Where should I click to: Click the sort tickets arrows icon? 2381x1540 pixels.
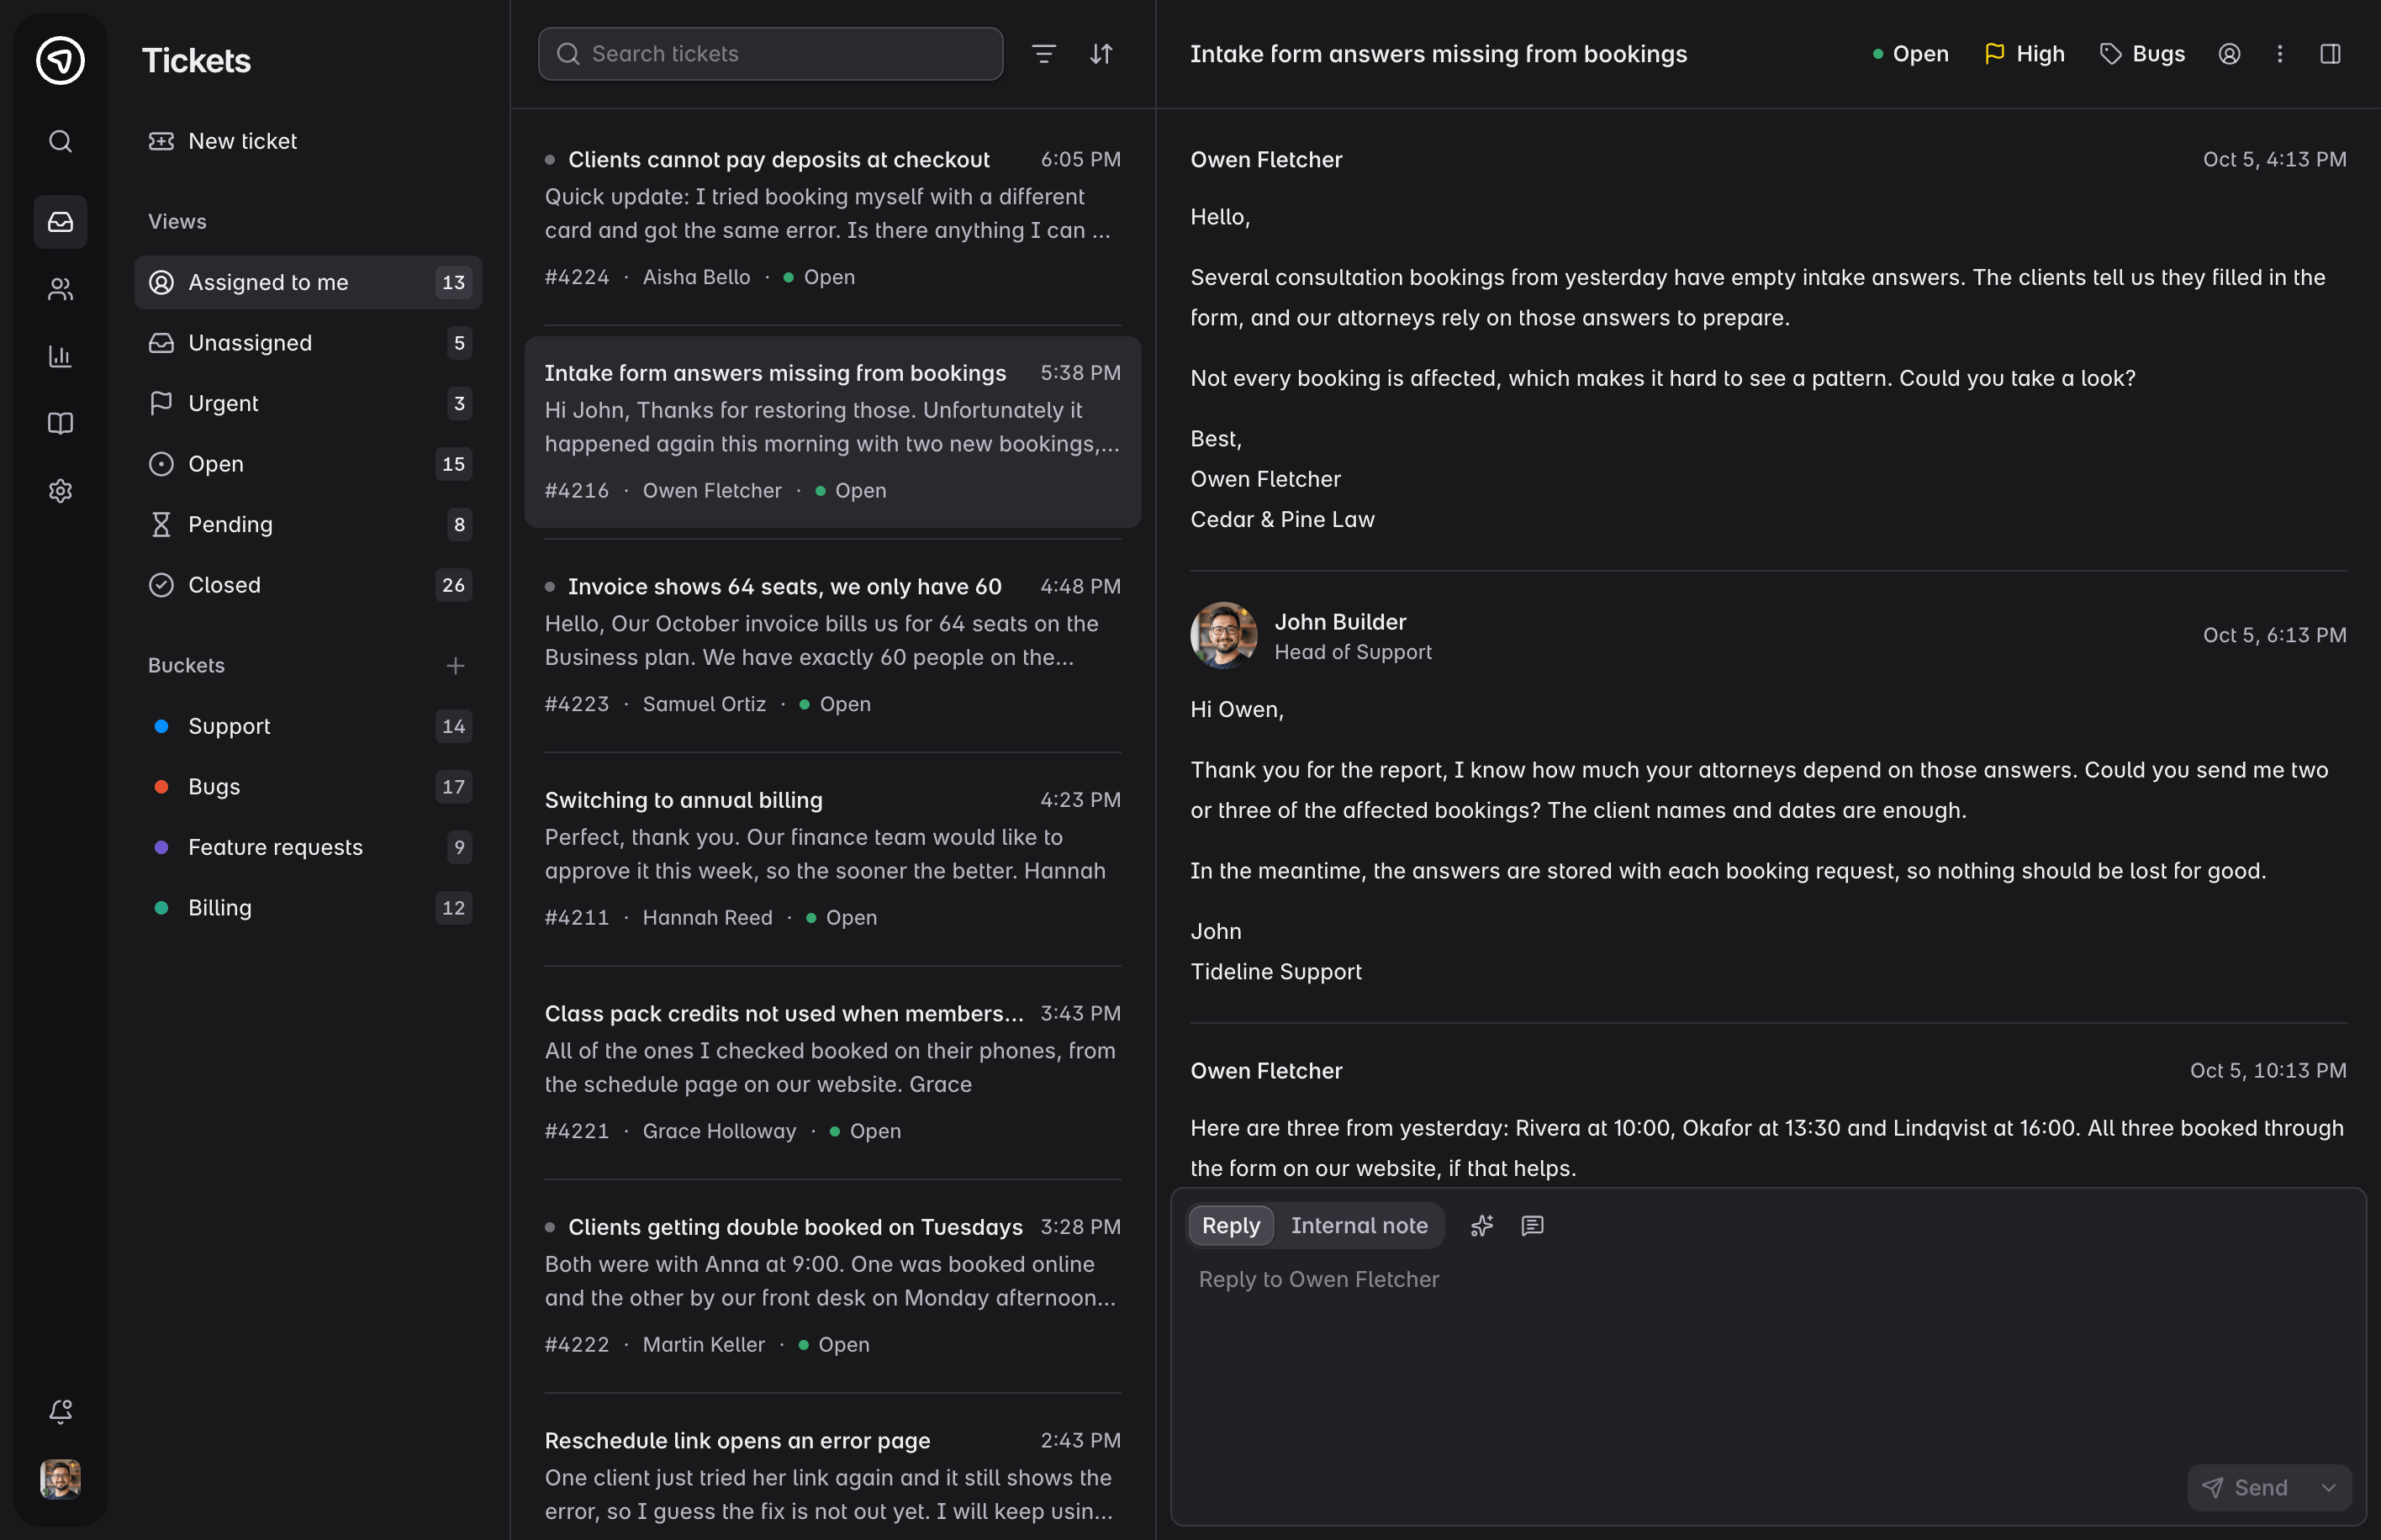point(1101,54)
